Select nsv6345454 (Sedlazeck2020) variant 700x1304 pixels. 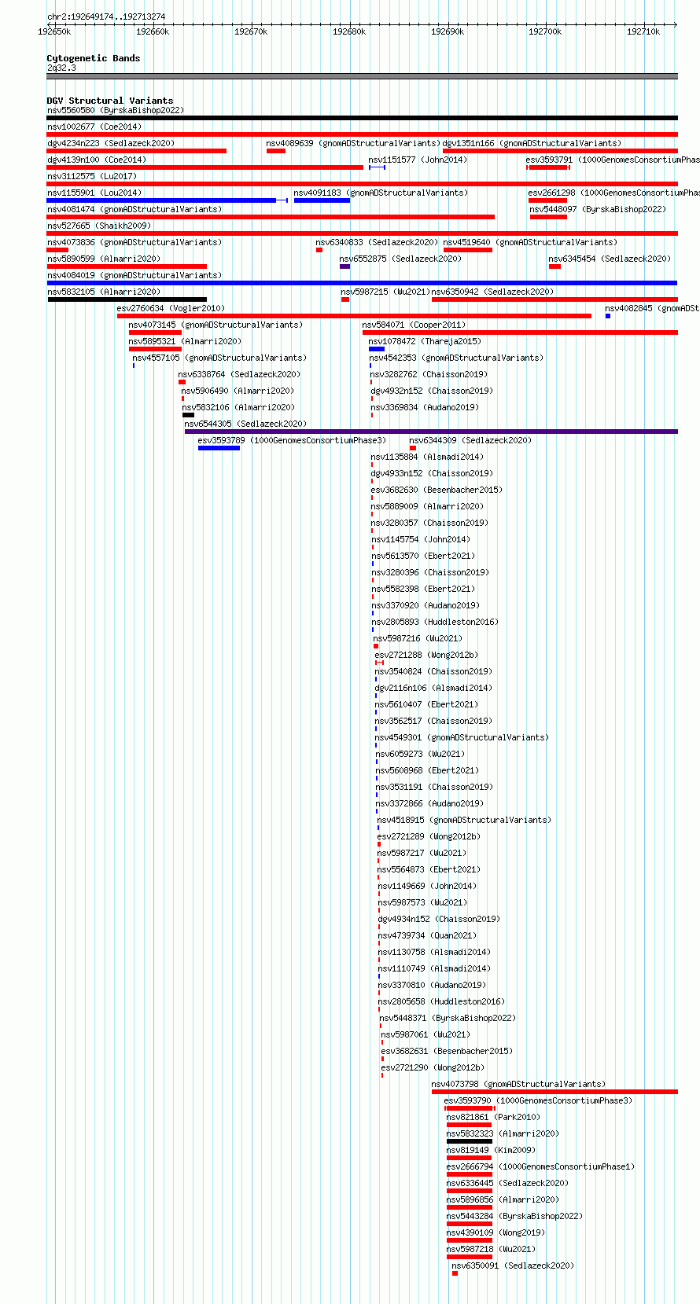(610, 259)
